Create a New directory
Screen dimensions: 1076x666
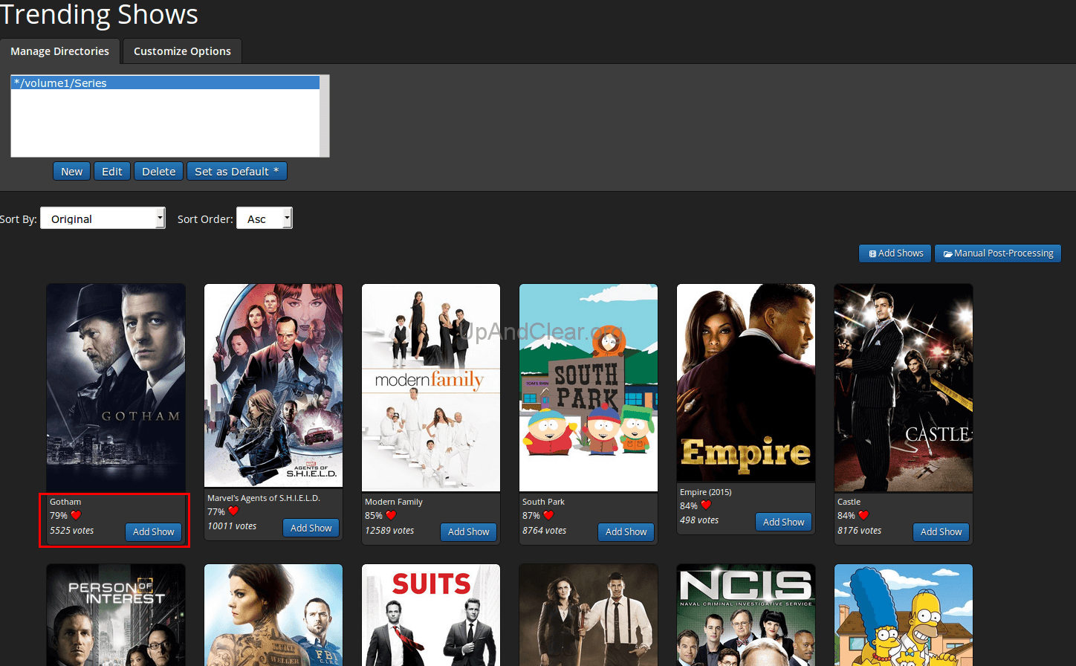[71, 172]
